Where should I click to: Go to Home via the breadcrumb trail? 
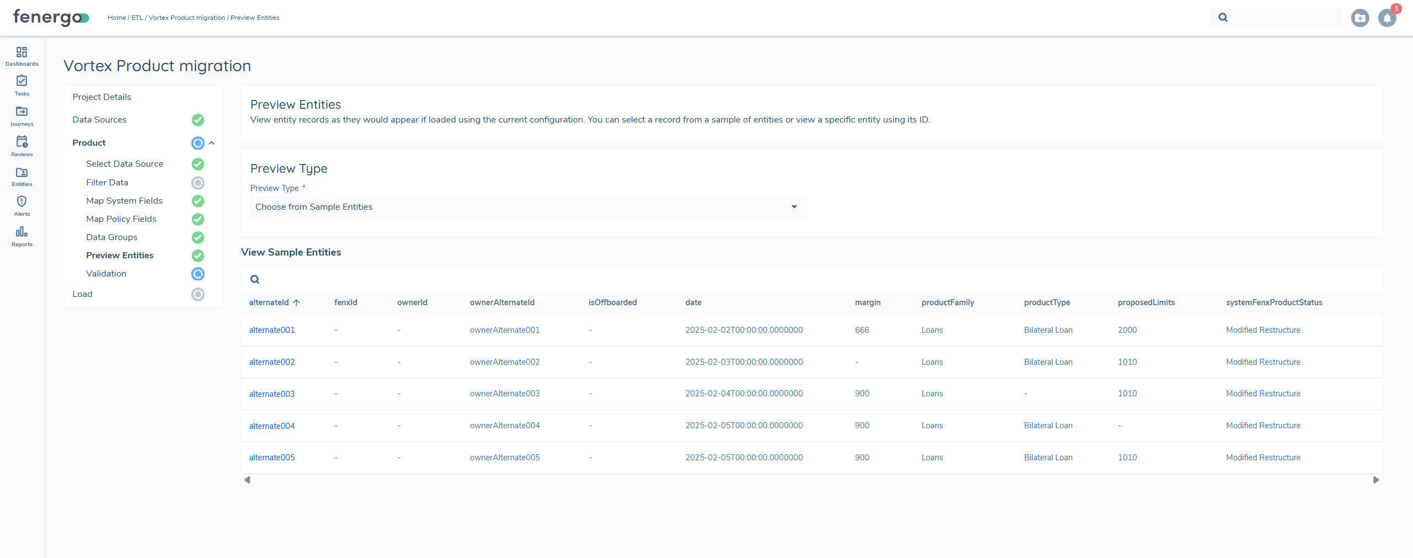coord(117,17)
